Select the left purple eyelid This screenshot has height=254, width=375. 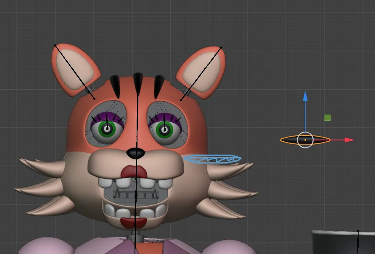tap(107, 118)
